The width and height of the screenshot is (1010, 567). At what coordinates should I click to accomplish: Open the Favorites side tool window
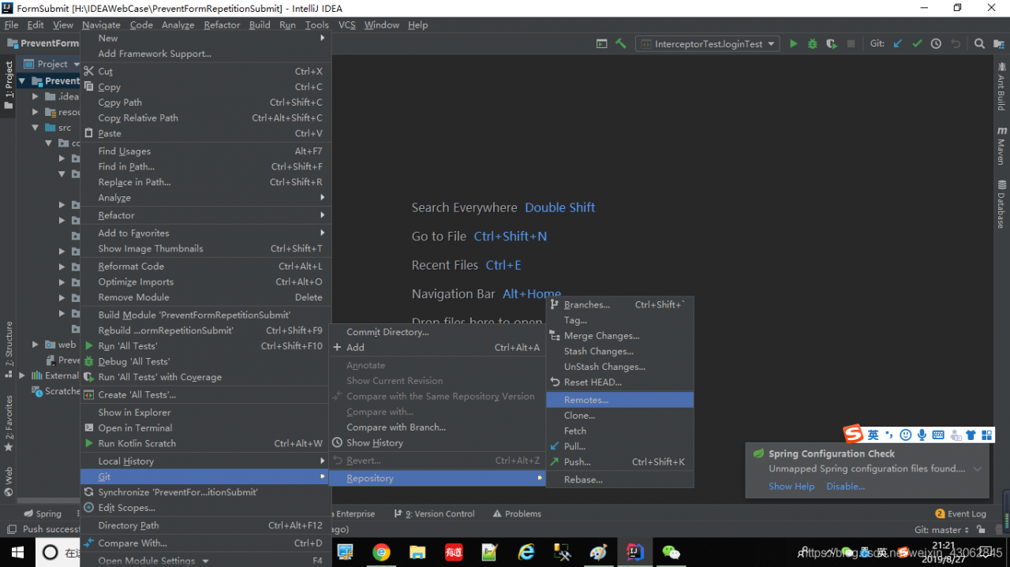click(x=9, y=423)
